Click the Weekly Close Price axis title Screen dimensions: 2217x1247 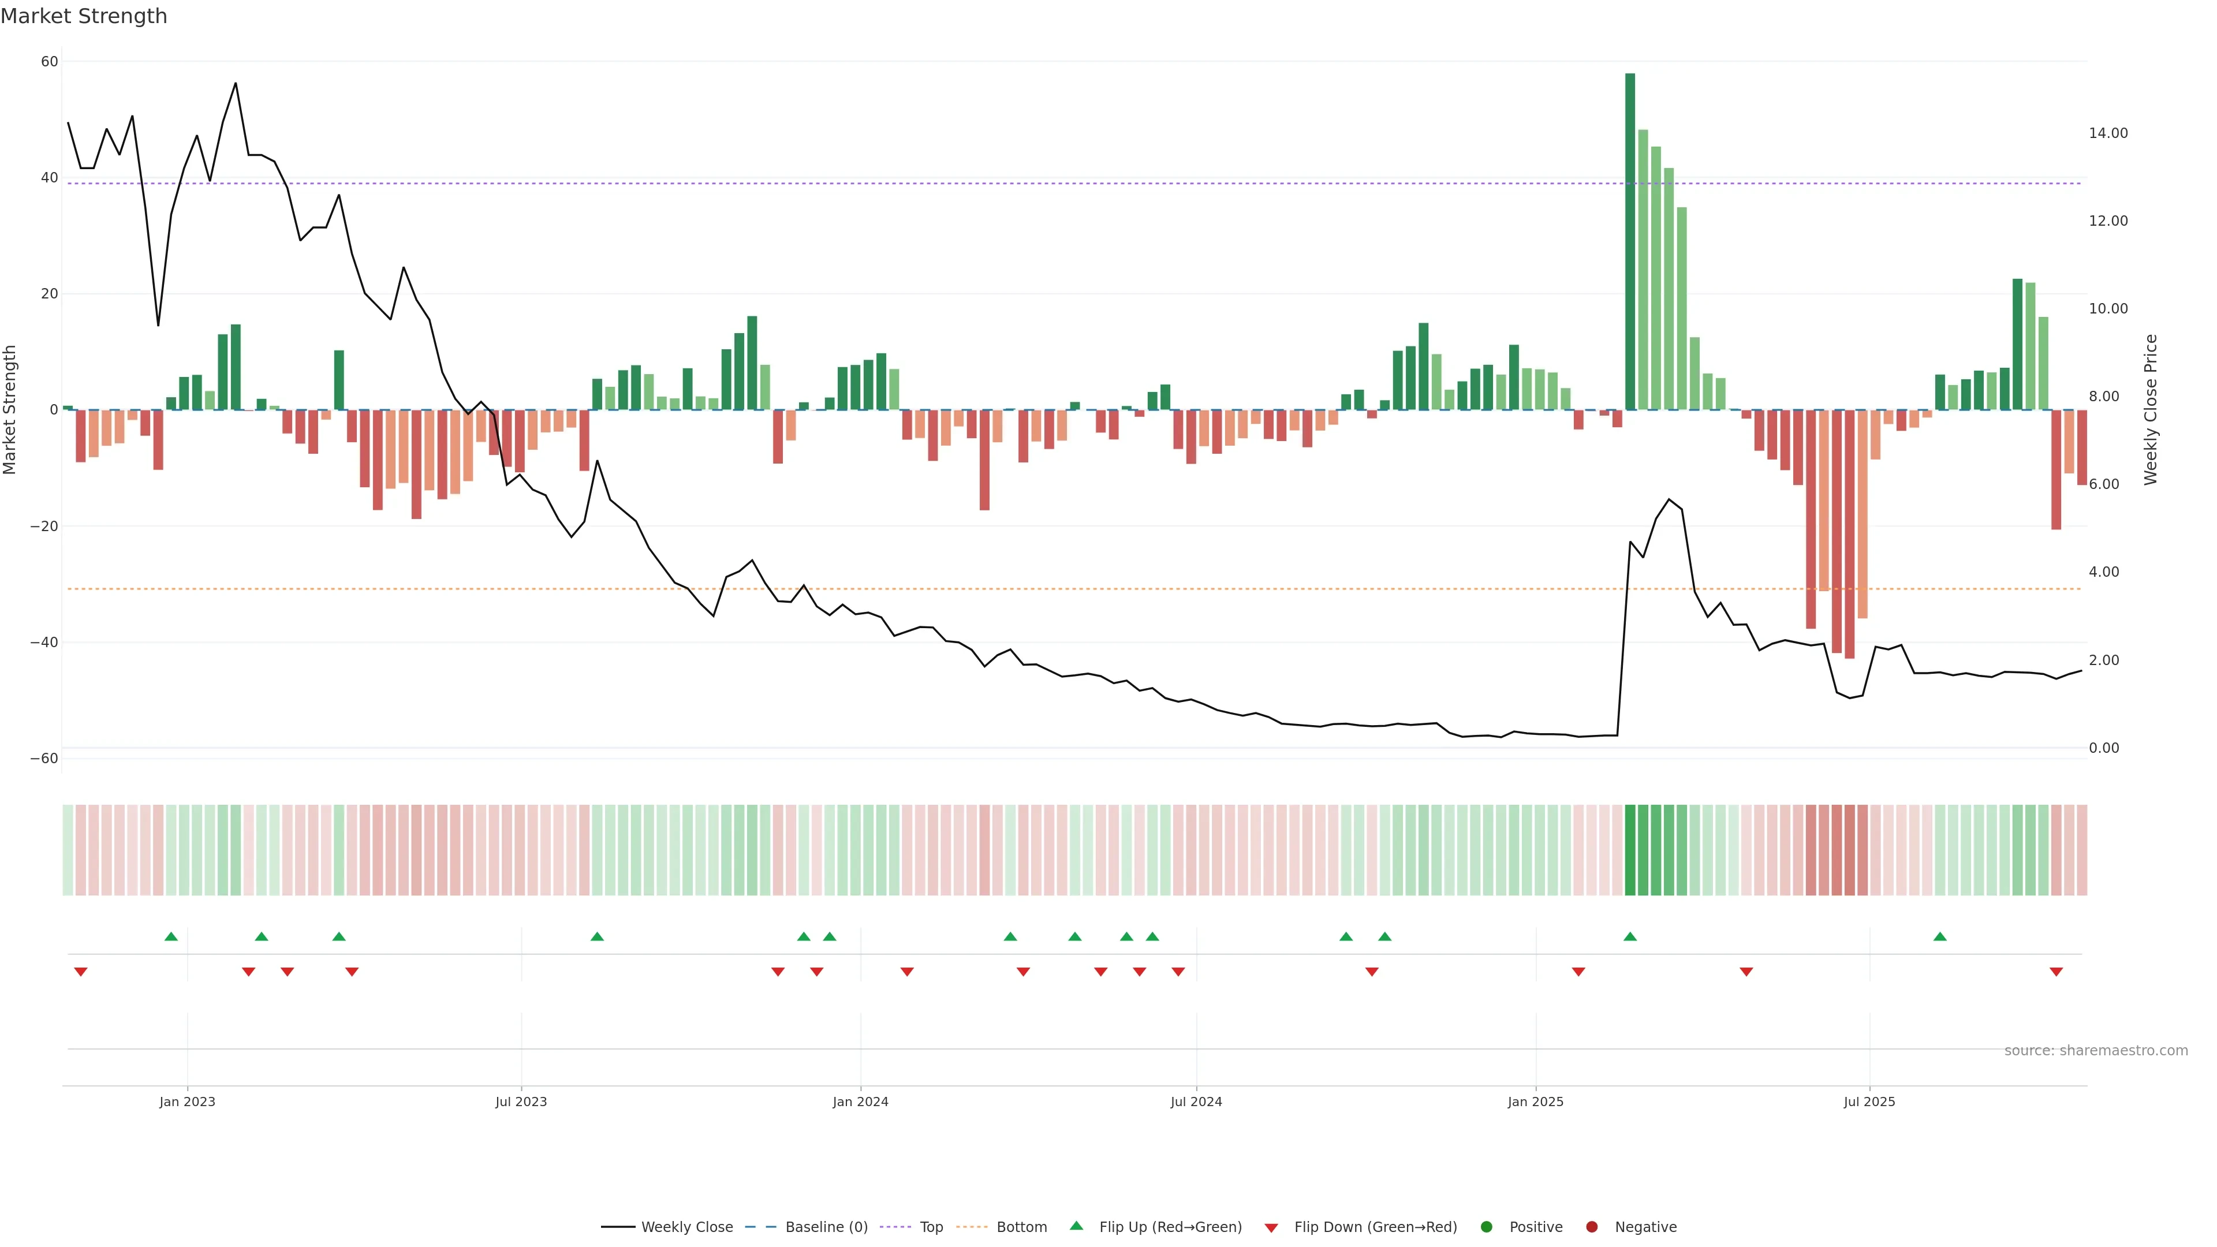pos(2151,410)
